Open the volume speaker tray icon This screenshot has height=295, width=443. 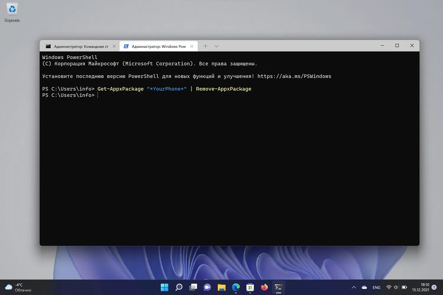396,287
